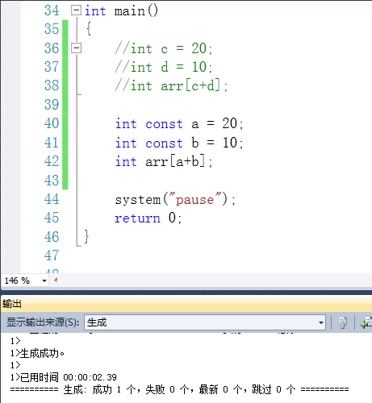Click the 显示输出来源(S) label
The height and width of the screenshot is (403, 372).
point(43,322)
